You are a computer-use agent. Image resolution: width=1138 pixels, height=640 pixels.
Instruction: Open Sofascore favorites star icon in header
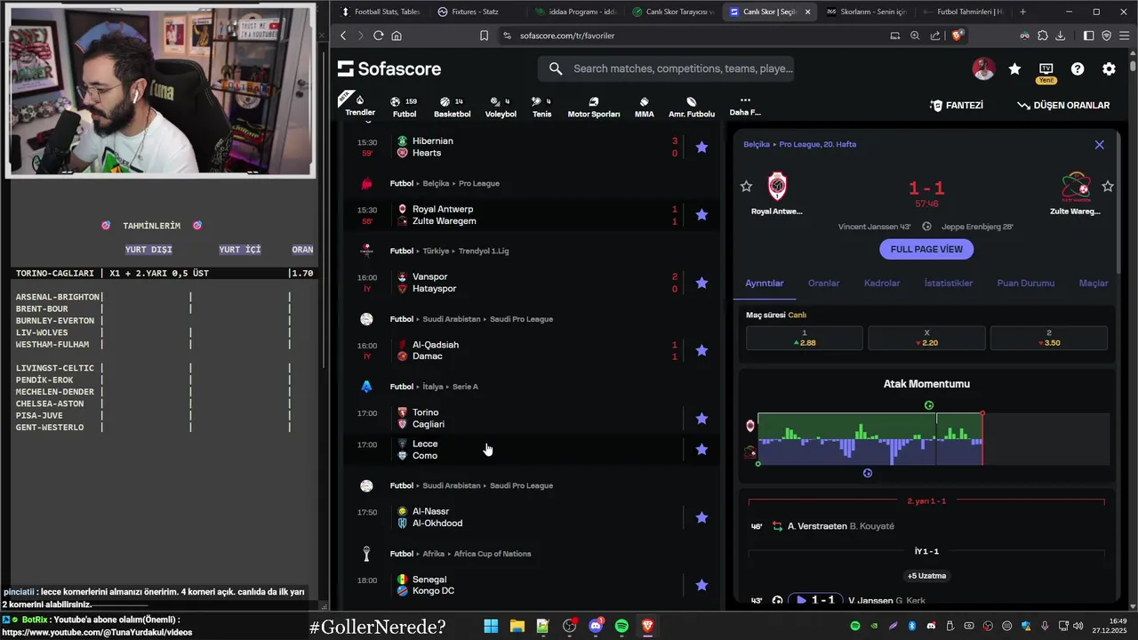pyautogui.click(x=1014, y=69)
